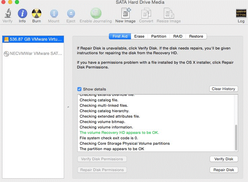Switch to the First Aid tab
Image resolution: width=248 pixels, height=182 pixels.
pos(120,36)
